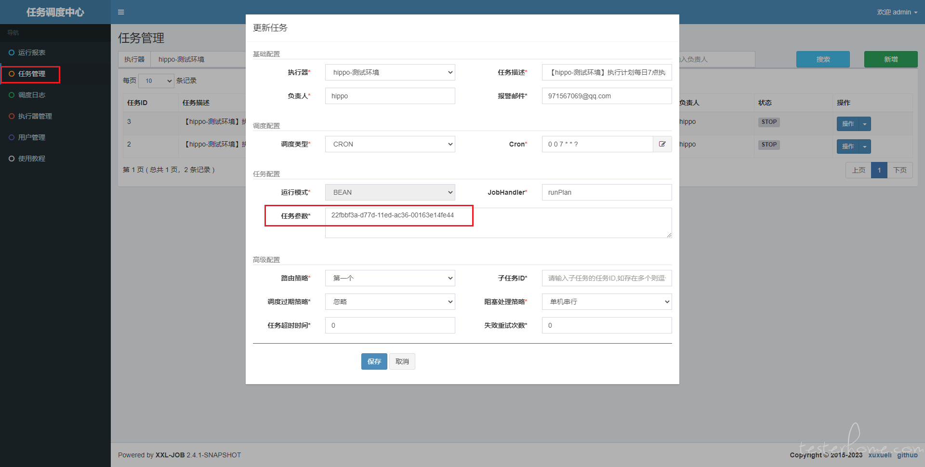Screen dimensions: 925x467
Task: Open the 操作 dropdown arrow for task 2
Action: click(x=865, y=147)
